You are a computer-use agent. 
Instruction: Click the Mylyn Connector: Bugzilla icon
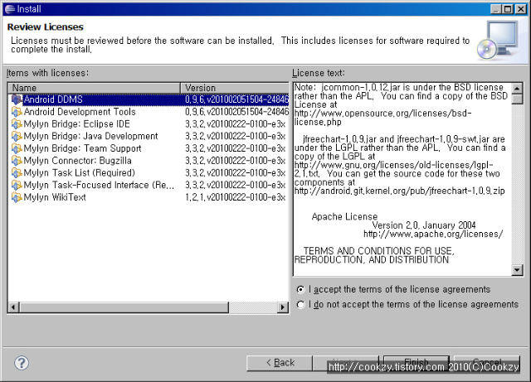(17, 161)
